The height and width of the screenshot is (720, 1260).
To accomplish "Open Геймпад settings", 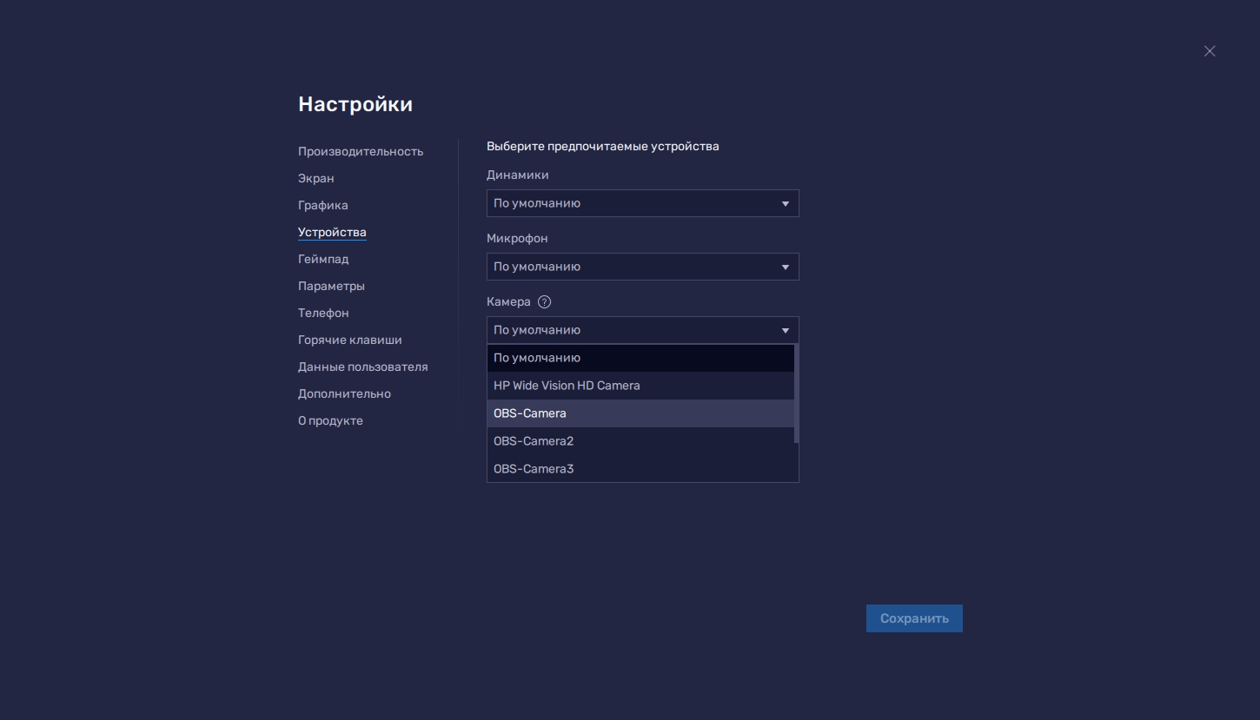I will [323, 259].
